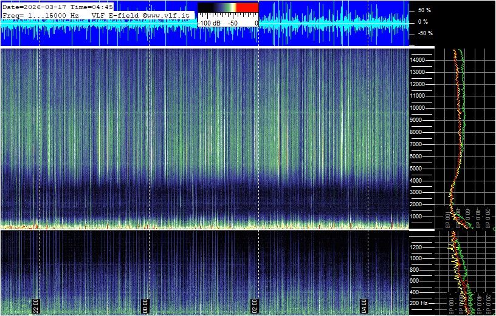Select the -50 label on the color scale

232,23
